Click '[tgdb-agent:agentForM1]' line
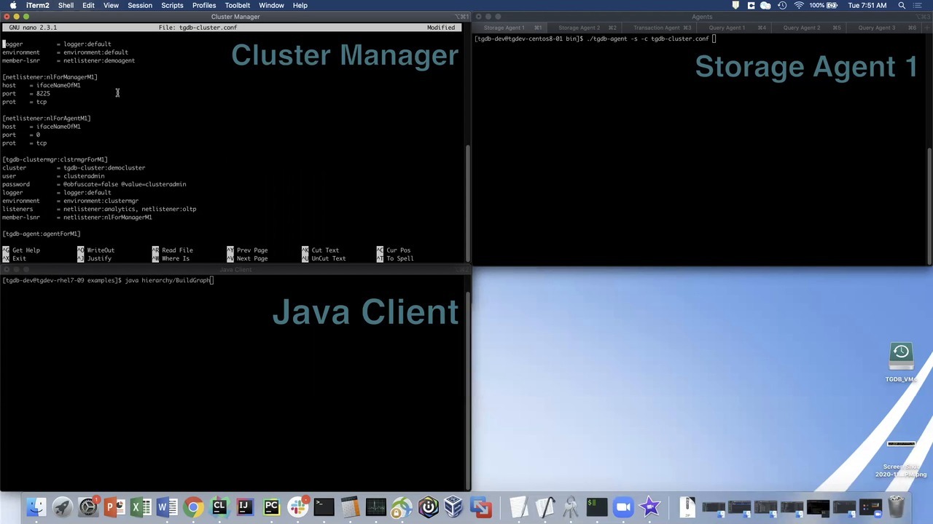 pyautogui.click(x=42, y=234)
